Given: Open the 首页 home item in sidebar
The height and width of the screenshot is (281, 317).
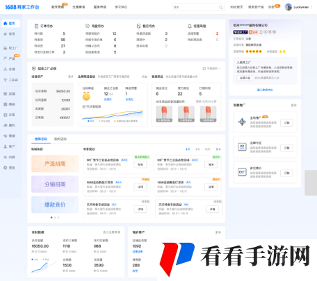Looking at the screenshot, I should point(11,24).
